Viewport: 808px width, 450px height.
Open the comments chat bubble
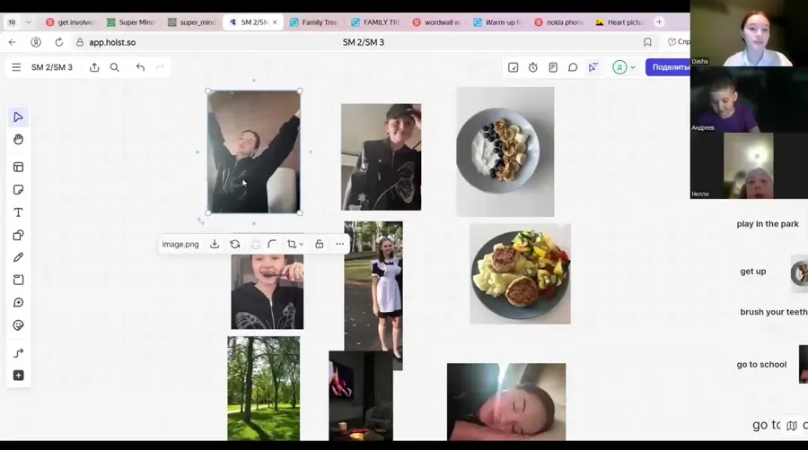(573, 67)
